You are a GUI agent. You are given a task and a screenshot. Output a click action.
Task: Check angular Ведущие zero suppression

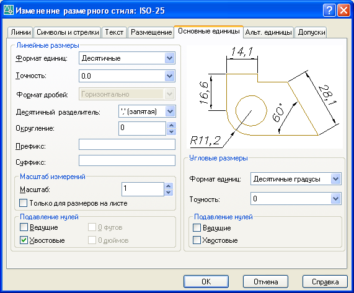197,228
